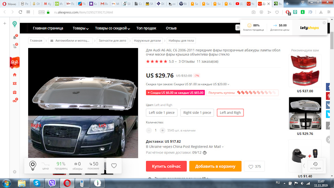Bookmark the page with heart icon in address bar
Screen dimensions: 334x188
277,12
